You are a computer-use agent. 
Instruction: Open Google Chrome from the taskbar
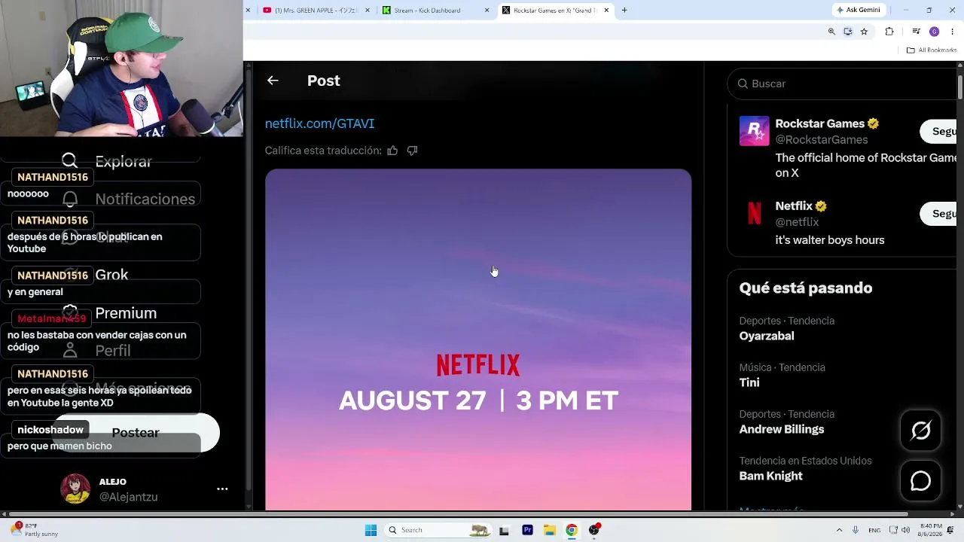click(572, 530)
